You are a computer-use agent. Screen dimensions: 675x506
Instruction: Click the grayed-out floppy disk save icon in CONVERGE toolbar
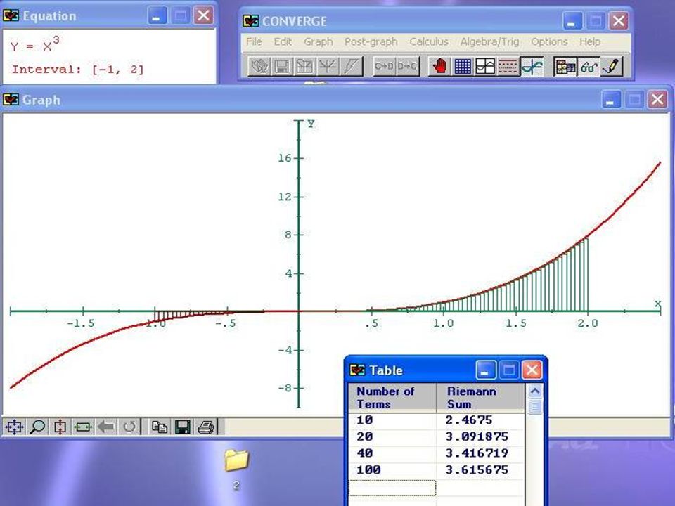tap(282, 67)
